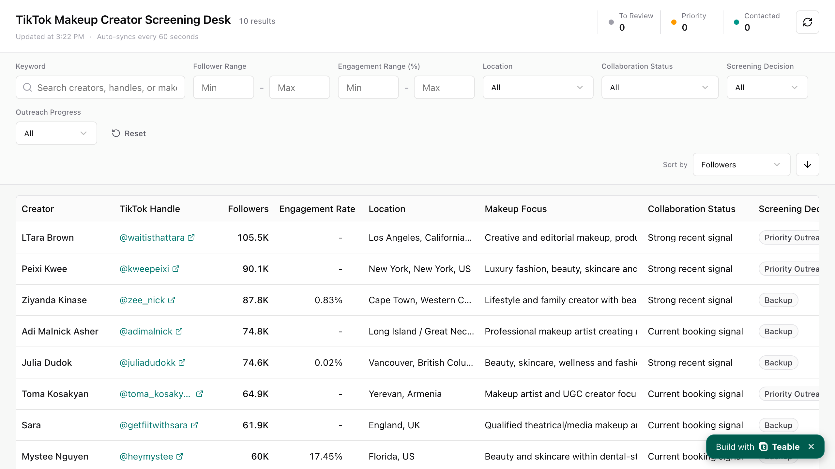Click LTara Brown's Priority Outreach badge
This screenshot has width=835, height=469.
pyautogui.click(x=789, y=237)
